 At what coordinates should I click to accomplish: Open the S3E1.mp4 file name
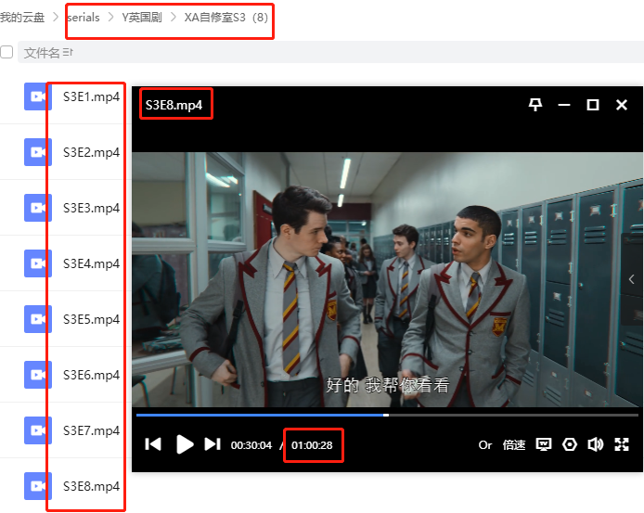pos(91,96)
